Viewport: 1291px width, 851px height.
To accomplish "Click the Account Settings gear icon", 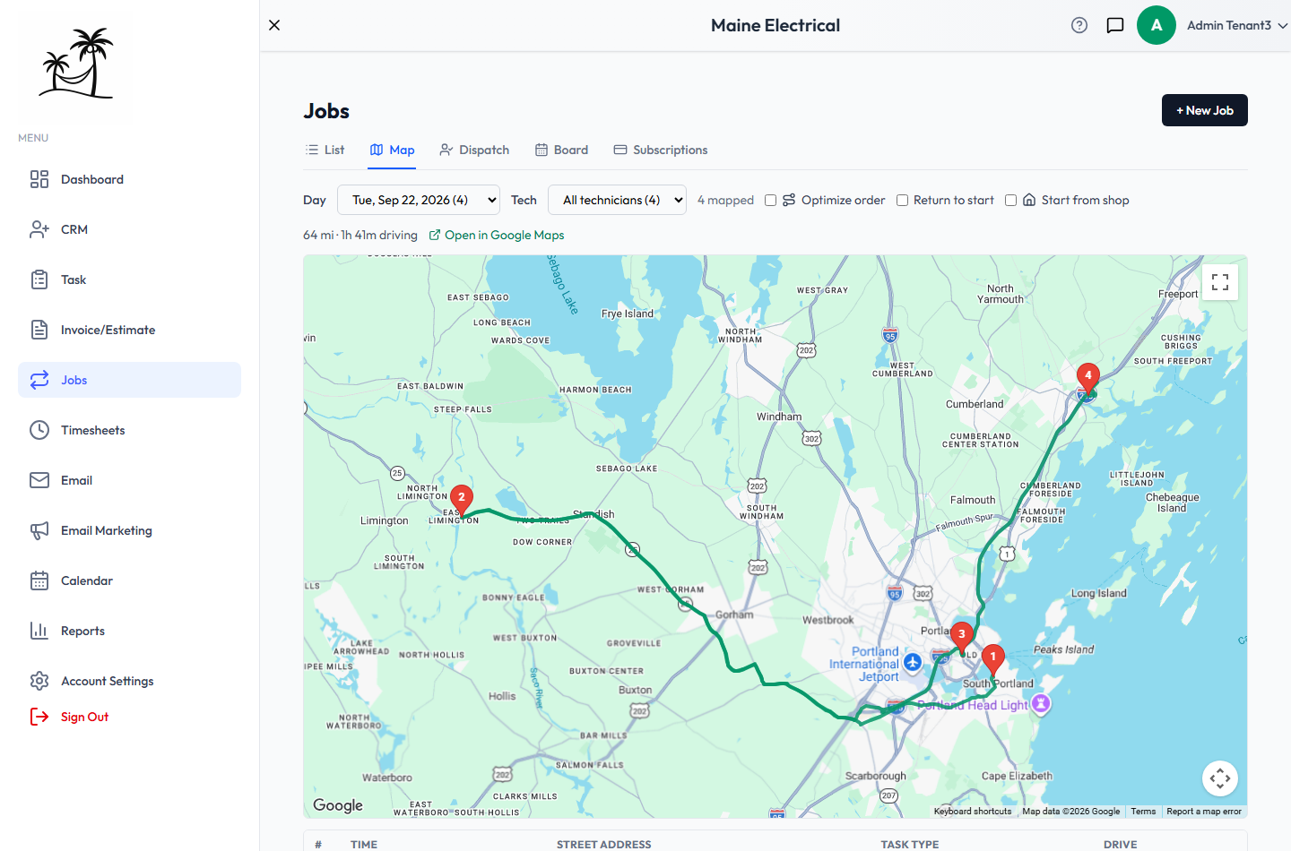I will point(39,681).
